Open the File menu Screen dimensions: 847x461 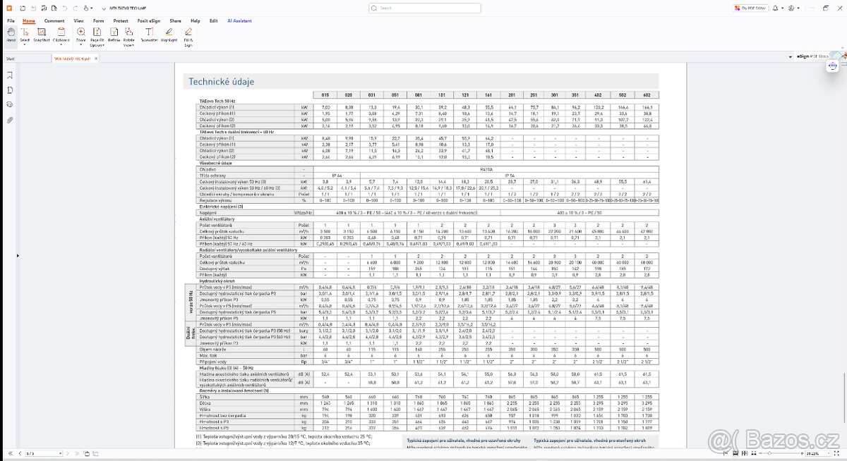[11, 21]
